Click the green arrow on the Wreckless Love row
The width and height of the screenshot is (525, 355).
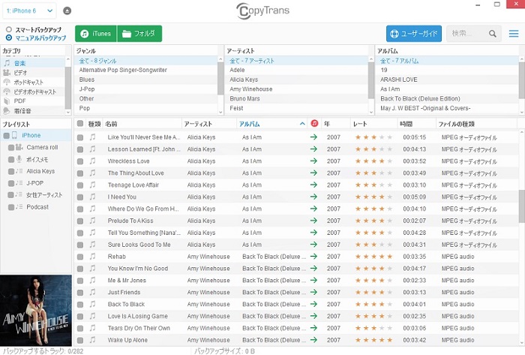pyautogui.click(x=313, y=161)
